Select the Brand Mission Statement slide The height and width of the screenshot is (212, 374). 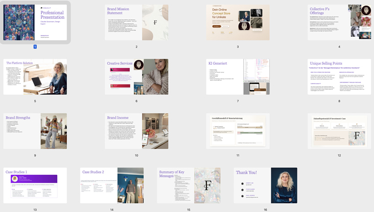(136, 22)
